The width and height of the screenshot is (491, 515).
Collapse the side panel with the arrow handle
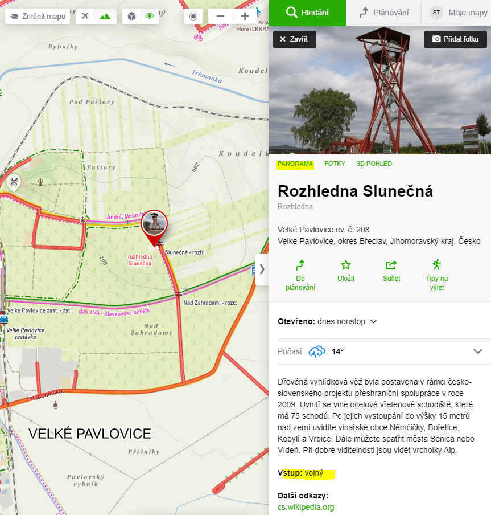262,269
